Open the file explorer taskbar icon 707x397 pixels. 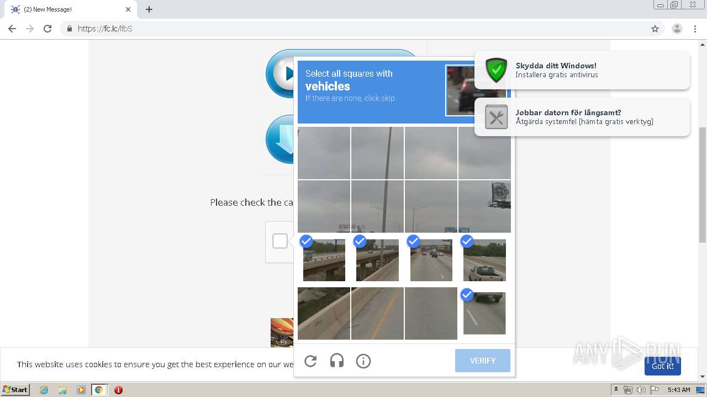pyautogui.click(x=62, y=390)
